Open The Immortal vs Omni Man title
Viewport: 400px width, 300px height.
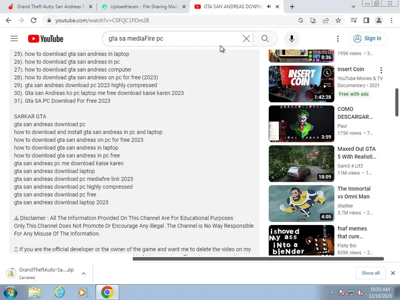tap(354, 192)
